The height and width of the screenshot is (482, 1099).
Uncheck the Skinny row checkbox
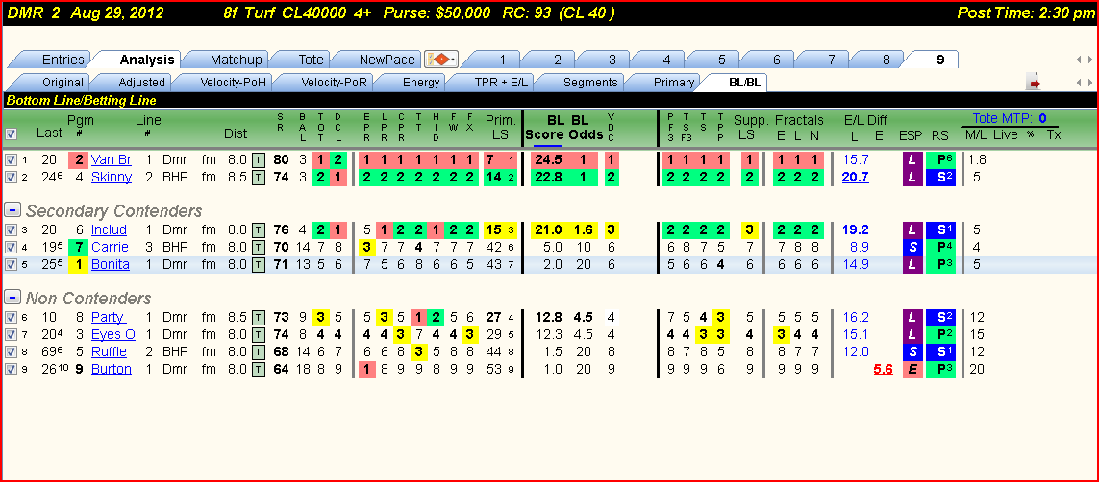(11, 177)
